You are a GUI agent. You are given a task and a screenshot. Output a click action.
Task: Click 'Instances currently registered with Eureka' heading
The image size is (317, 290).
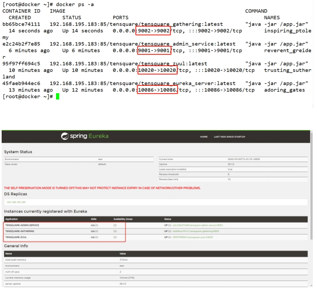point(45,211)
